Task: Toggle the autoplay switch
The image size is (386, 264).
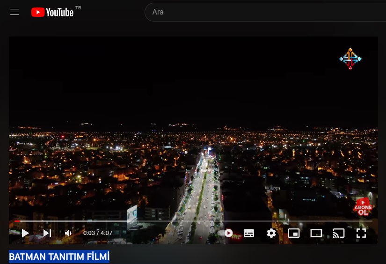Action: [x=226, y=233]
